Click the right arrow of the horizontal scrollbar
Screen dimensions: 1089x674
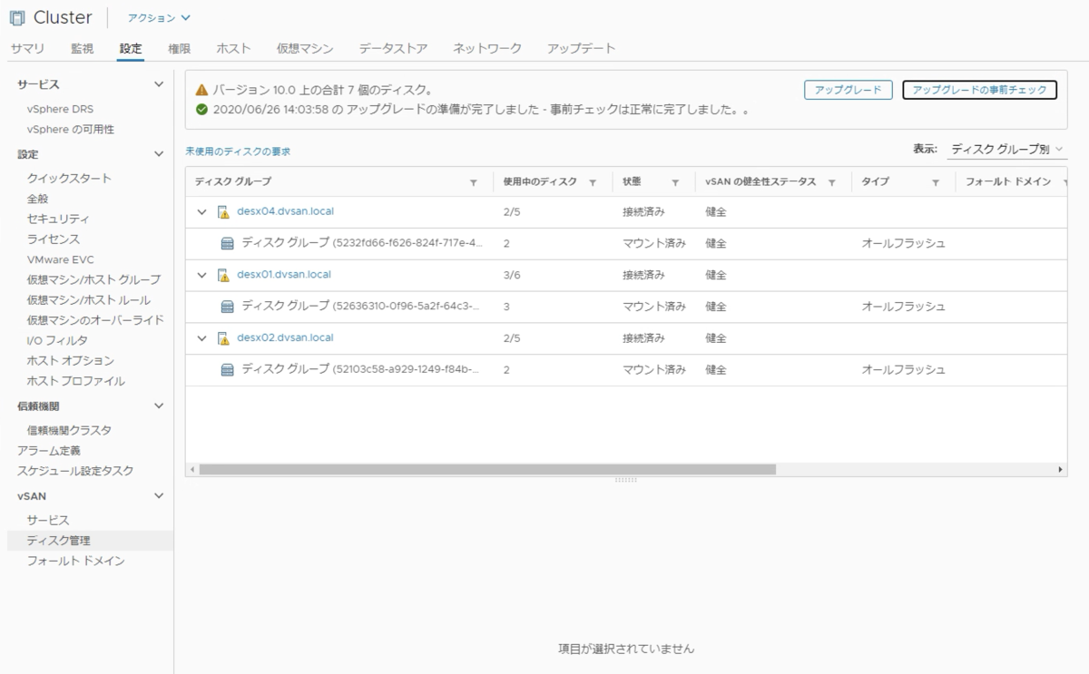tap(1062, 470)
